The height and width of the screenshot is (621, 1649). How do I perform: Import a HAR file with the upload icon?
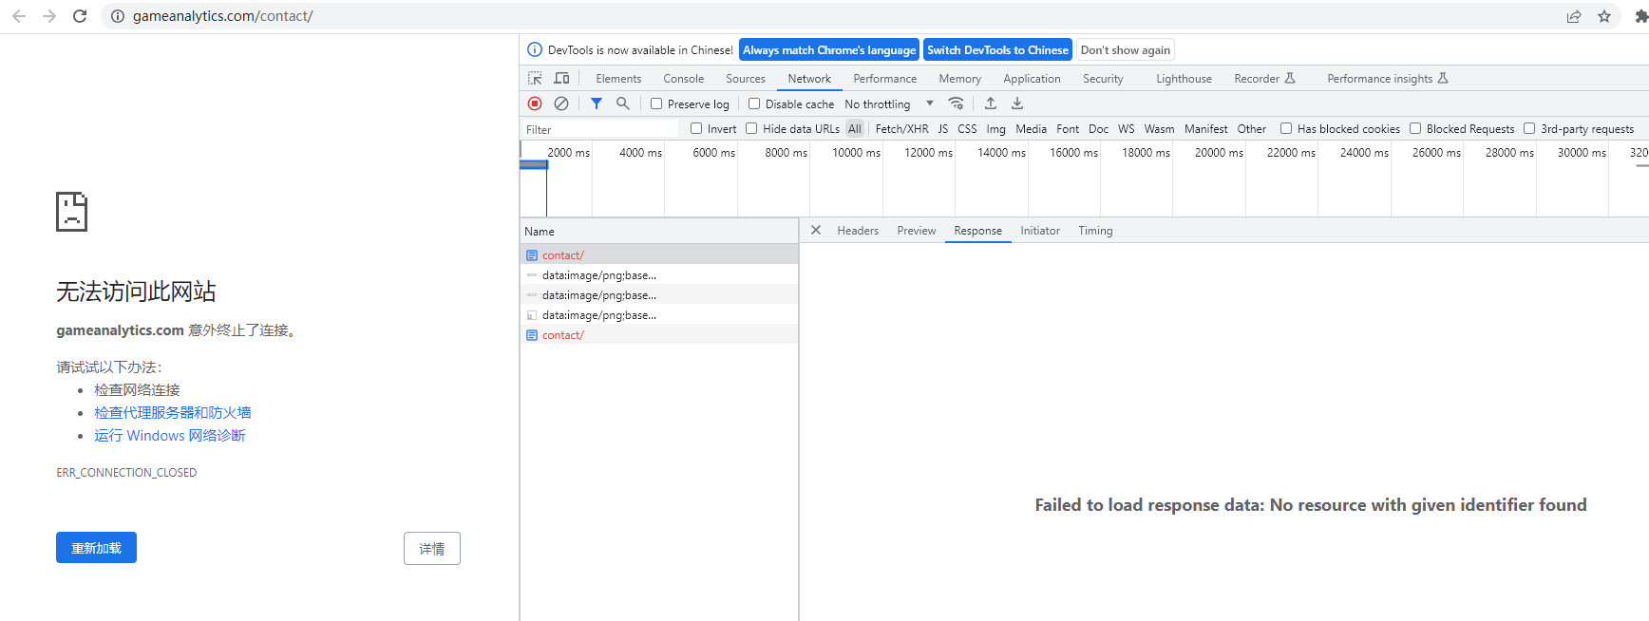click(991, 103)
